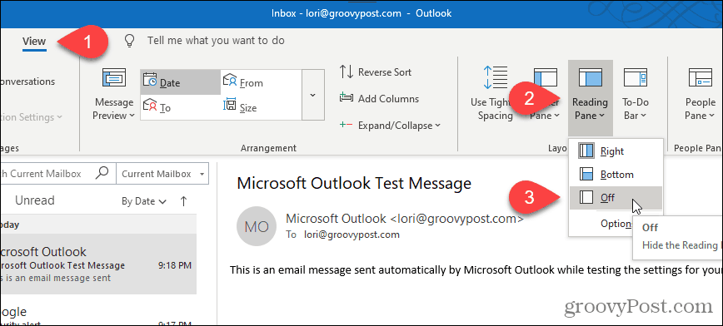Viewport: 723px width, 326px height.
Task: Arrange messages by Size
Action: 261,107
